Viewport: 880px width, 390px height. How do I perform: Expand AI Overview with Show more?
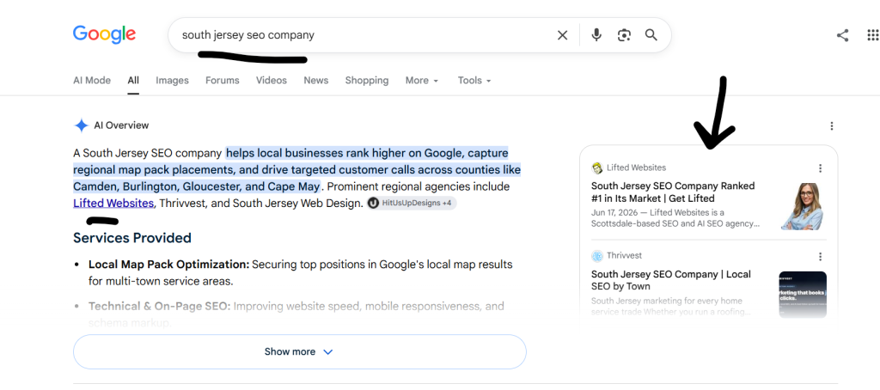coord(300,352)
